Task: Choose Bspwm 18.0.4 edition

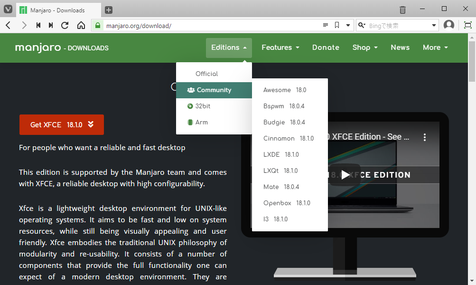Action: (x=290, y=106)
